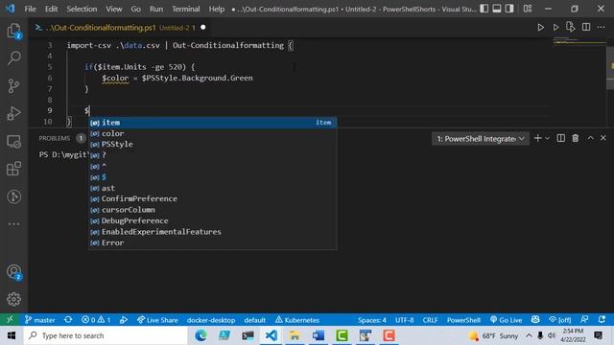This screenshot has width=614, height=345.
Task: Open the Source Control view
Action: [x=13, y=85]
